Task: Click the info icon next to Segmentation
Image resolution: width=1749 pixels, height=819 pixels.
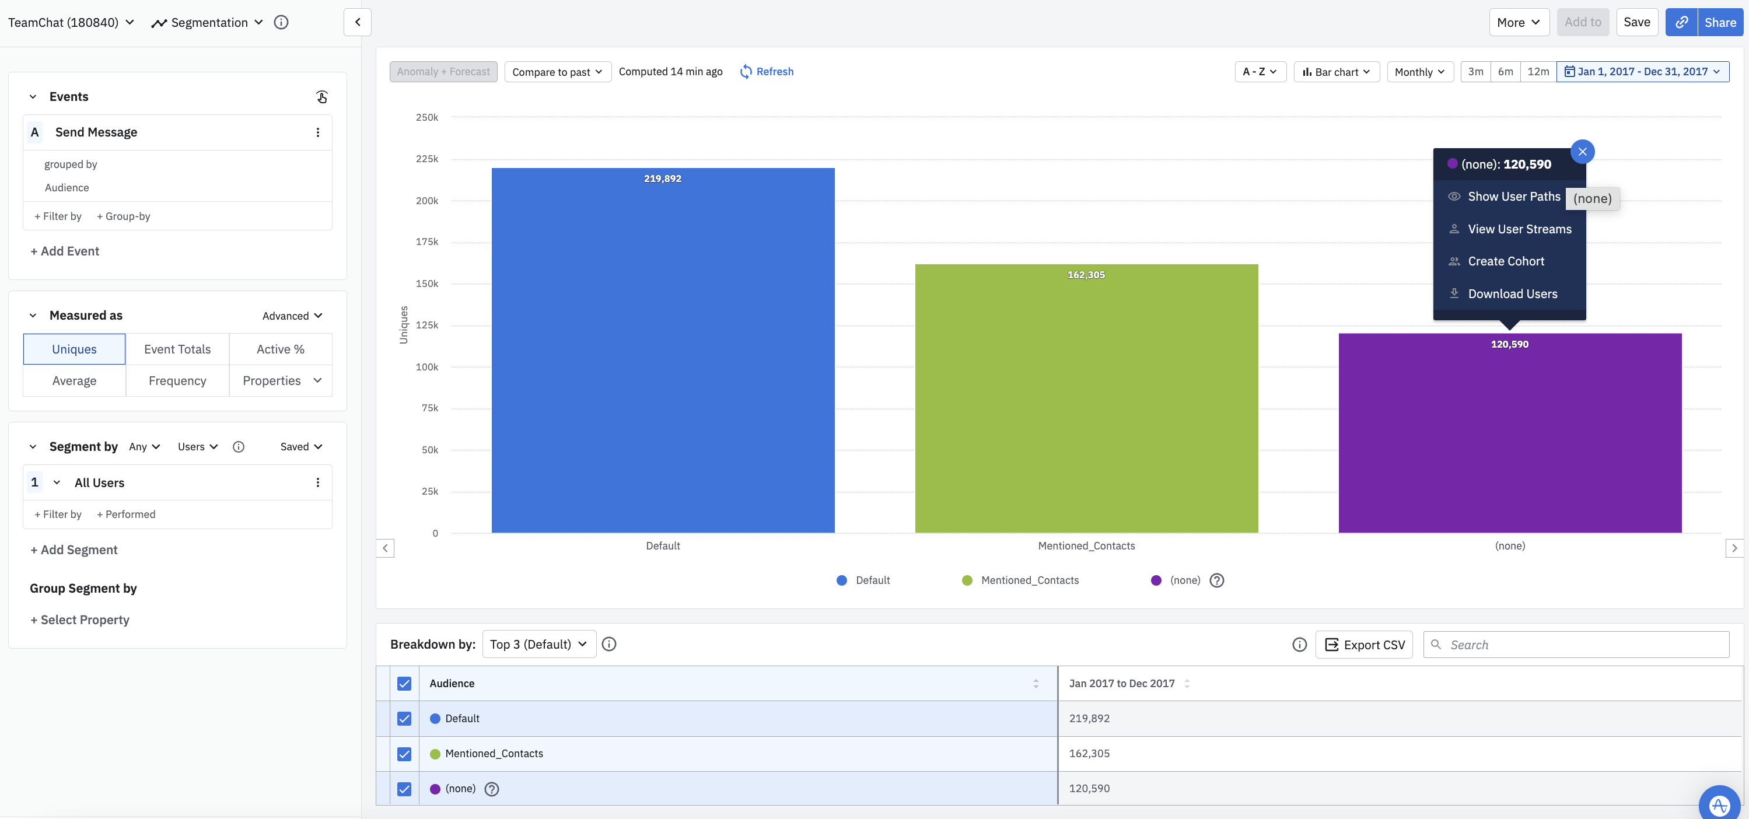Action: click(x=281, y=22)
